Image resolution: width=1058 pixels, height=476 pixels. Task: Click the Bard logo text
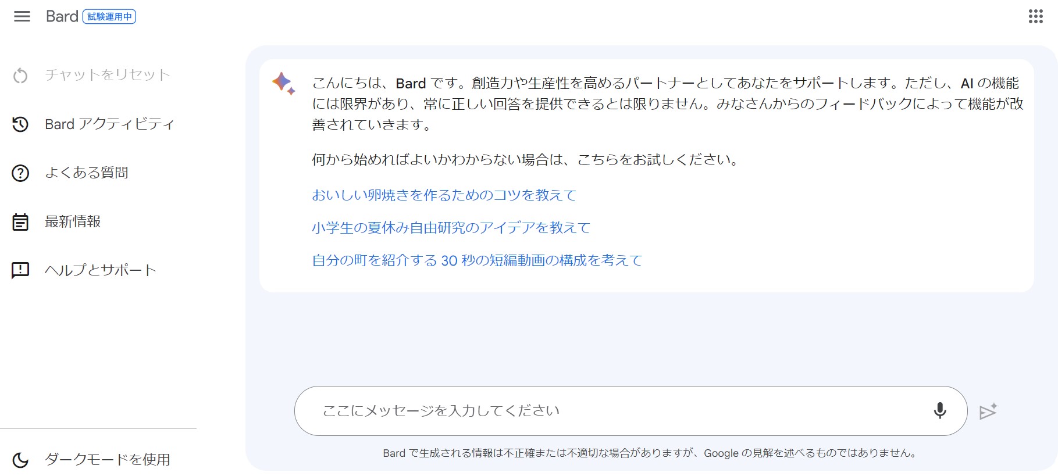[62, 16]
